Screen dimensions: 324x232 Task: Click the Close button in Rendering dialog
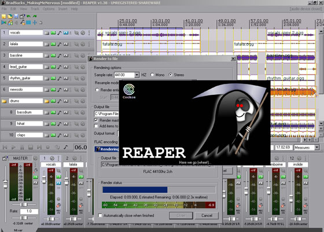point(181,215)
